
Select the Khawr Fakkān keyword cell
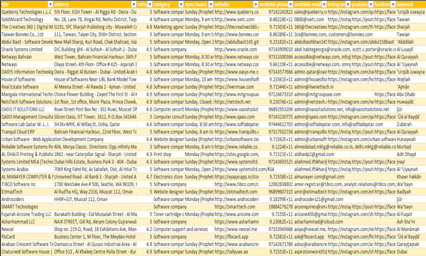(410, 177)
